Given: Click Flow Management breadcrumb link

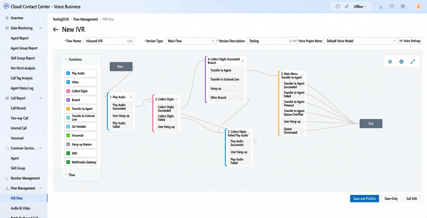Looking at the screenshot, I should click(86, 19).
